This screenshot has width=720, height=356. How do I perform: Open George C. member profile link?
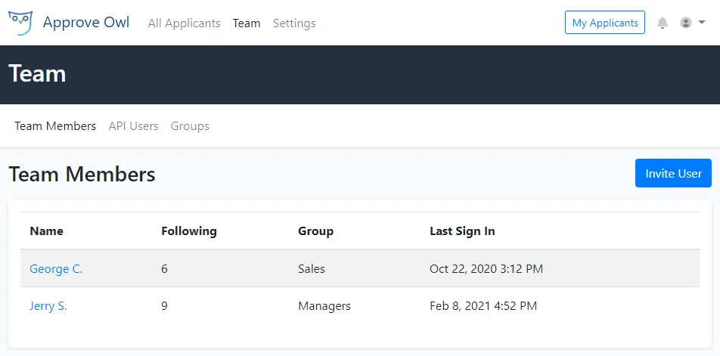(x=56, y=269)
